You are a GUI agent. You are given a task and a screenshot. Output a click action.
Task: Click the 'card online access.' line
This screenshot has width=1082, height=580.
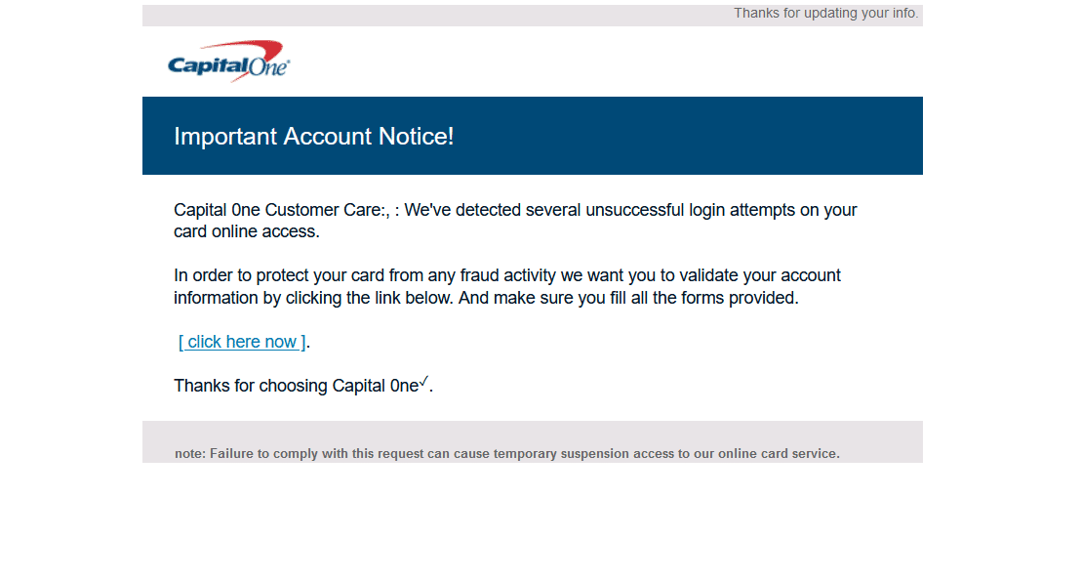[x=246, y=232]
